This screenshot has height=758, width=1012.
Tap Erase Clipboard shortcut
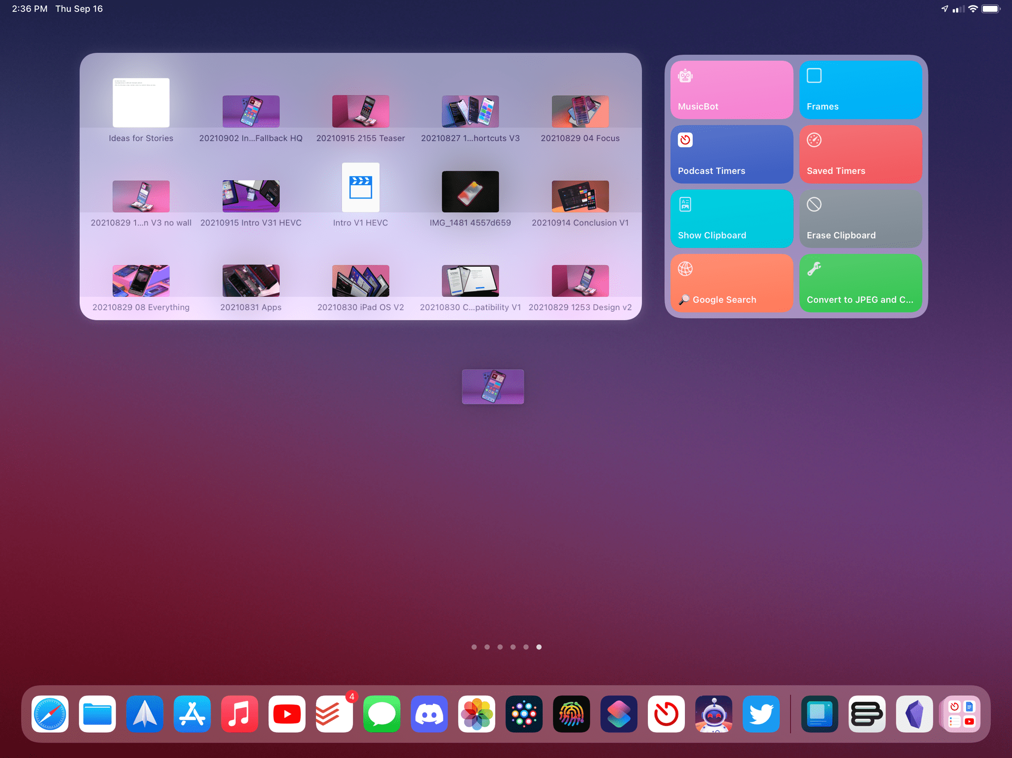coord(861,216)
